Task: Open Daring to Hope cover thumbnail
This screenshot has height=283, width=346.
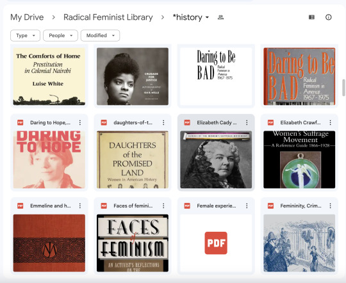Action: pos(49,159)
